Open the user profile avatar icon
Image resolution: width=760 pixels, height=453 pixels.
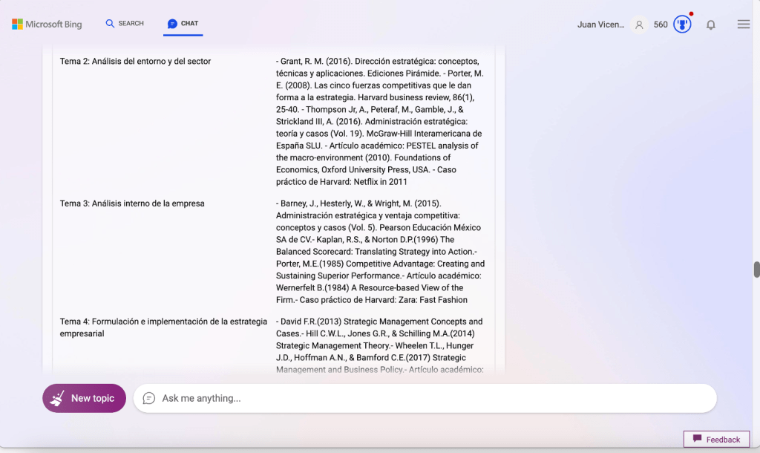(x=639, y=25)
